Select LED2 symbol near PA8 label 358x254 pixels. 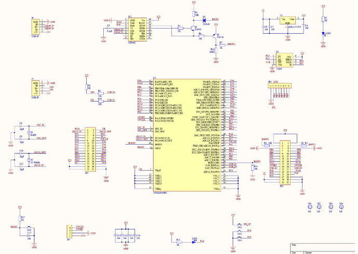pyautogui.click(x=194, y=242)
